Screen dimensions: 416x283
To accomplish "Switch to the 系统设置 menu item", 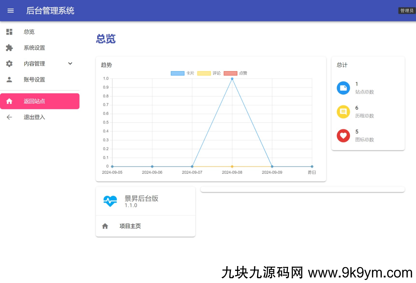I will pyautogui.click(x=34, y=48).
